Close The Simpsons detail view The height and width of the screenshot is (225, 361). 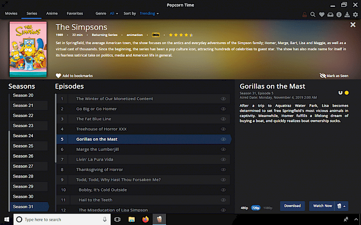pos(353,24)
